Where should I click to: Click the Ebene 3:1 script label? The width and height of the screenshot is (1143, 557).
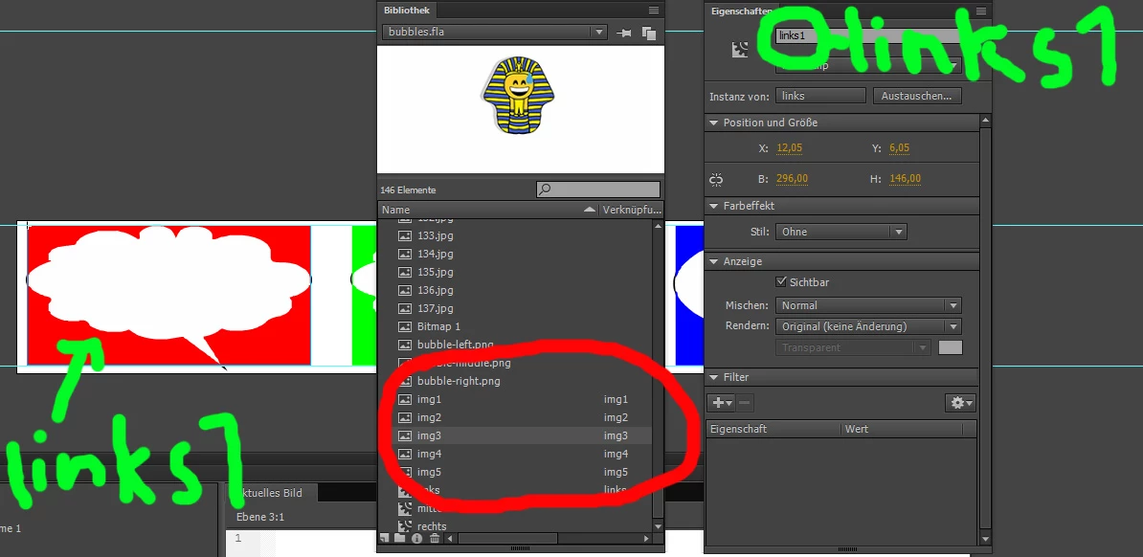click(x=260, y=517)
